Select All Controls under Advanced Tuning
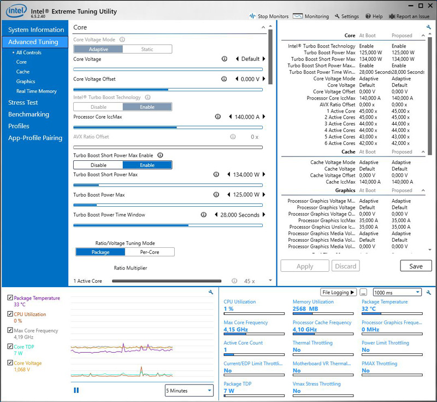The width and height of the screenshot is (437, 402). [29, 53]
